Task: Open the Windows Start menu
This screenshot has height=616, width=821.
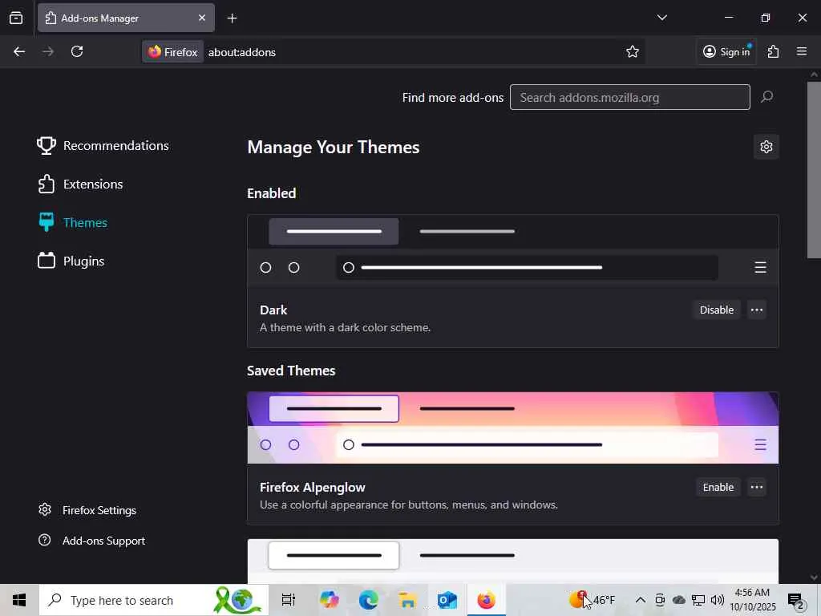Action: (19, 600)
